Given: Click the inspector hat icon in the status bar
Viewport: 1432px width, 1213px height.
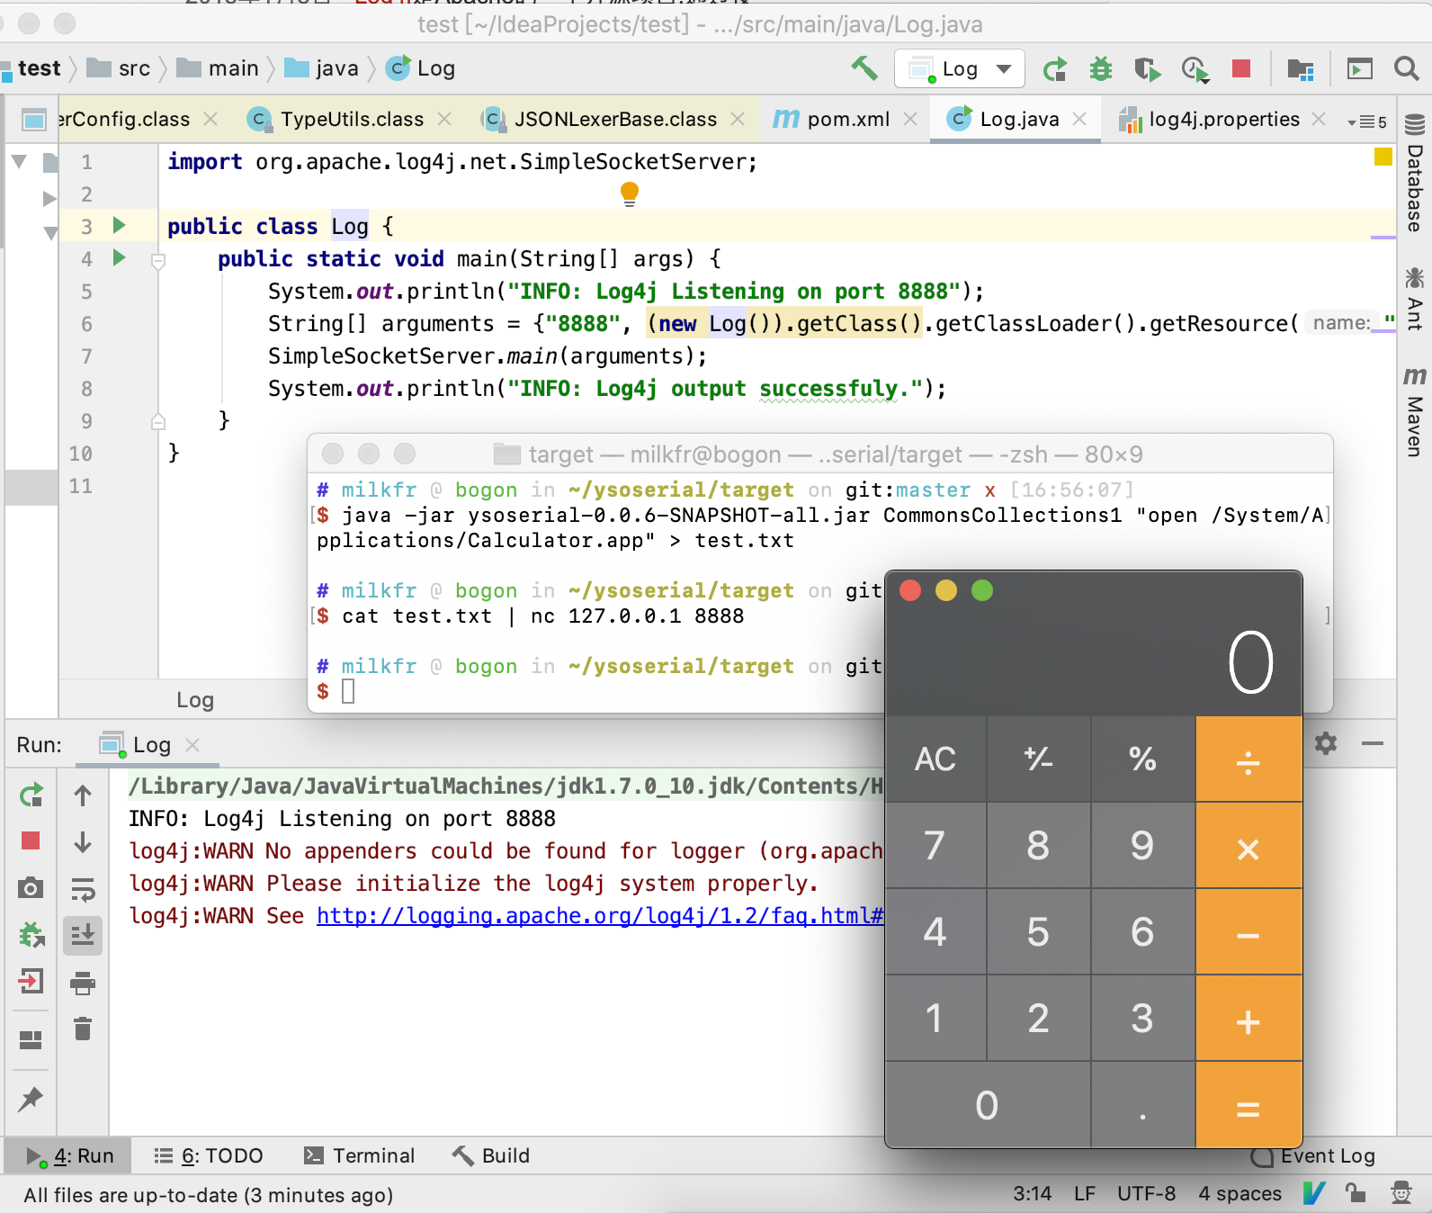Looking at the screenshot, I should tap(1401, 1193).
